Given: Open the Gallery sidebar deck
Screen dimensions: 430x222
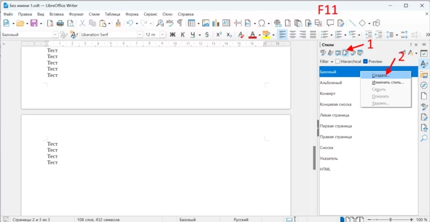Looking at the screenshot, I should 424,75.
